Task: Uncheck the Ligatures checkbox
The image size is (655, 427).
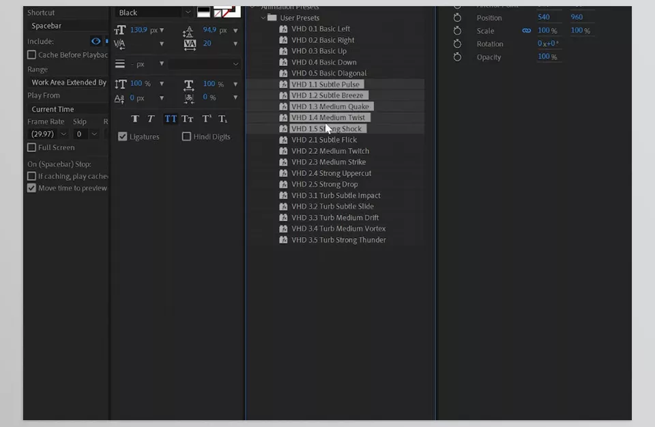Action: click(122, 136)
